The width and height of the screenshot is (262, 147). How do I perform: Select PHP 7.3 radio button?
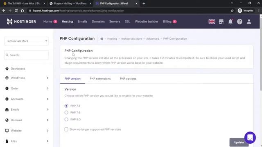(66, 106)
